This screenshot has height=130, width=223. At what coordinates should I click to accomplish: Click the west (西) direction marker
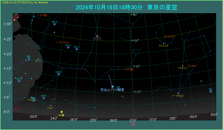point(133,124)
